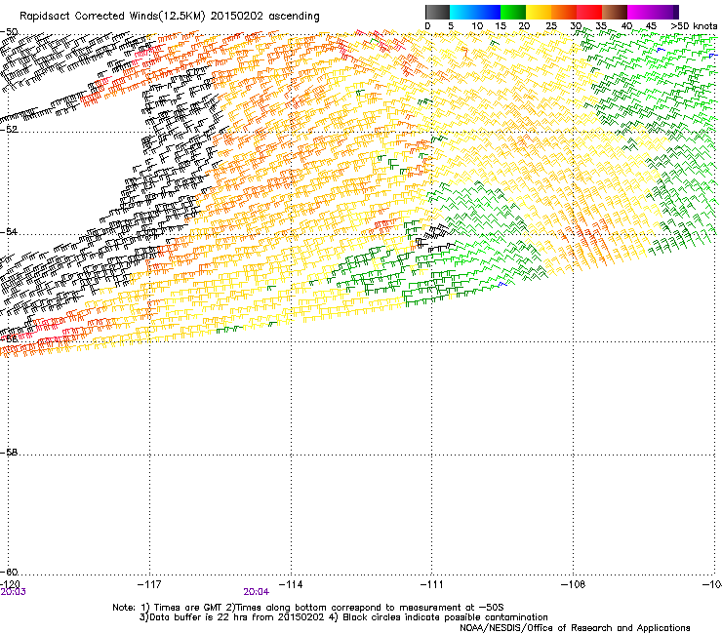Click the brown 35-40 knots legend swatch
The height and width of the screenshot is (634, 722).
[x=615, y=12]
